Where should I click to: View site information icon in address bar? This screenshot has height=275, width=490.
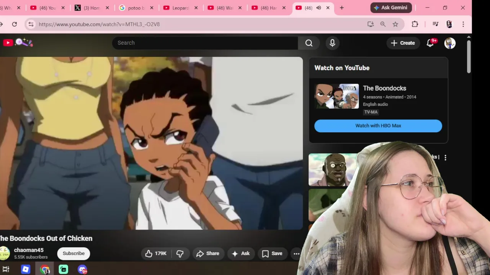click(31, 24)
